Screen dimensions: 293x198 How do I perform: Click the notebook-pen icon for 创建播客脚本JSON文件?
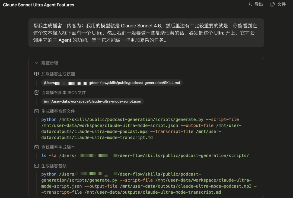tap(36, 92)
